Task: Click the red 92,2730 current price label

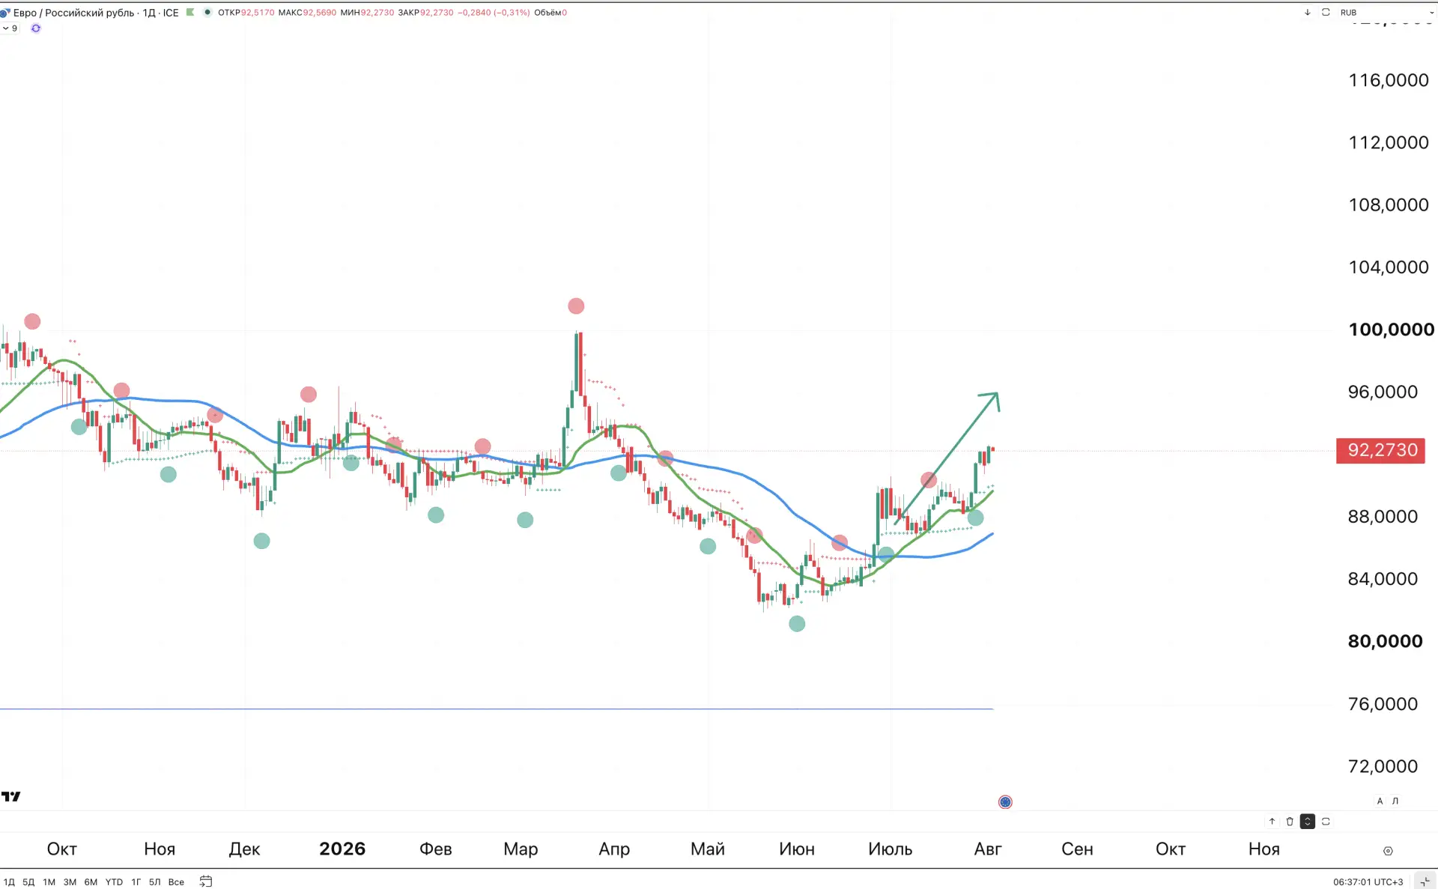Action: [x=1380, y=450]
